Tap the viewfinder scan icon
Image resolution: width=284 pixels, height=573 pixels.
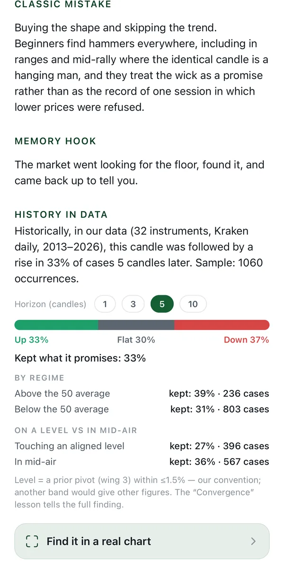[x=32, y=541]
